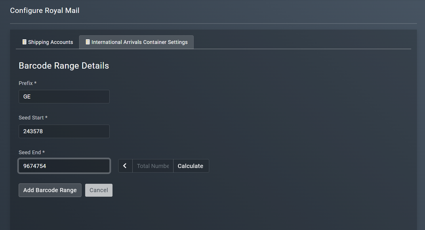Focus the Prefix input field
Image resolution: width=425 pixels, height=230 pixels.
64,96
